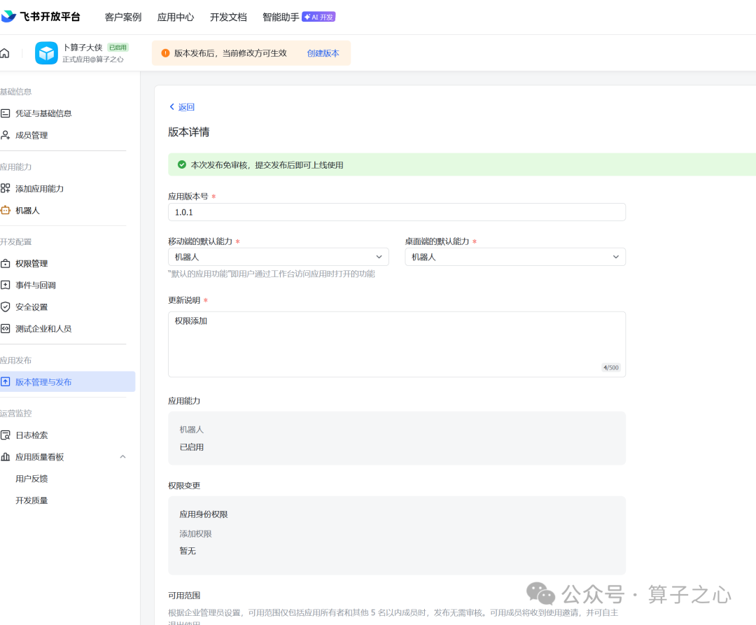Screen dimensions: 756x625
Task: Select 版本管理与发布 sidebar item
Action: point(67,382)
